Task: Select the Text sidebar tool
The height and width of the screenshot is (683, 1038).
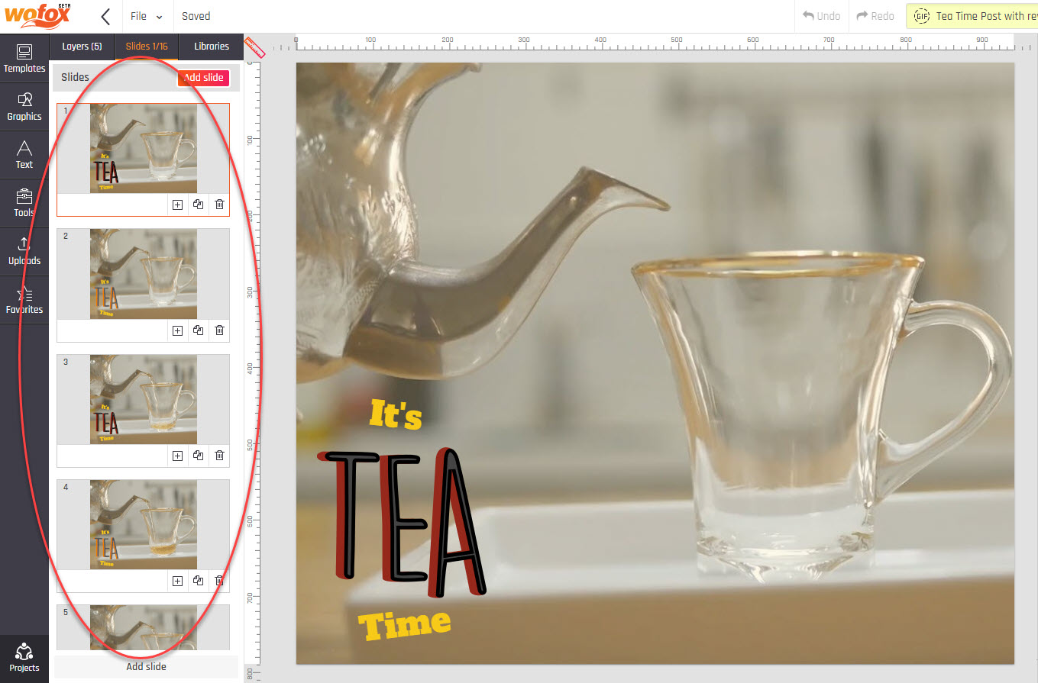Action: click(x=24, y=155)
